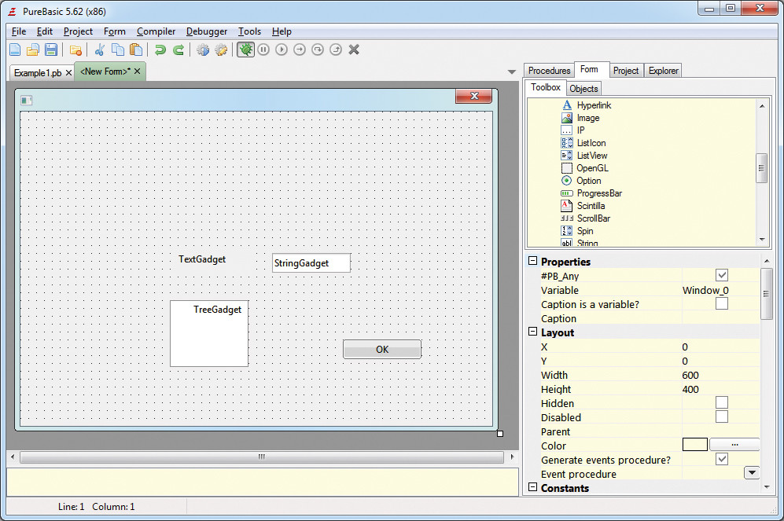784x521 pixels.
Task: Choose the Scintilla gadget in Toolbox
Action: coord(591,206)
